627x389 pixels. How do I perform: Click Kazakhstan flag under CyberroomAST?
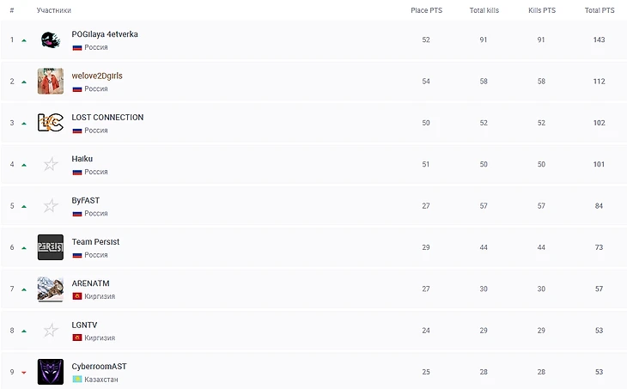(76, 379)
